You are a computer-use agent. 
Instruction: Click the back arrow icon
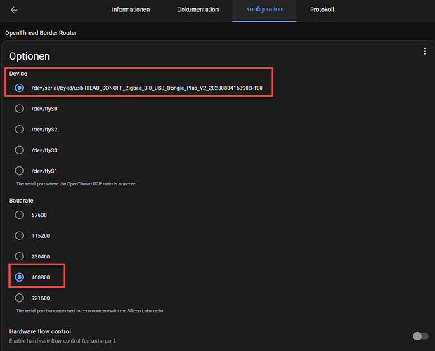click(x=14, y=10)
